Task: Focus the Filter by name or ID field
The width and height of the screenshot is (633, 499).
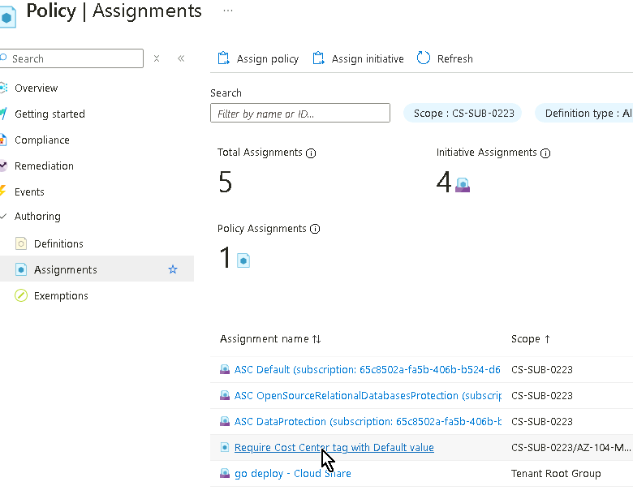Action: (x=300, y=113)
